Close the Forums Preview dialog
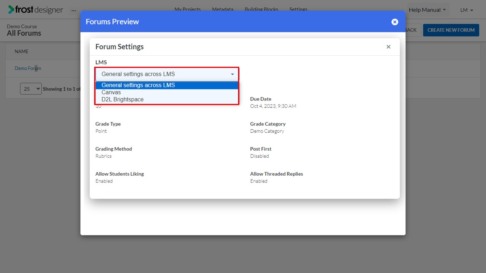Screen dimensions: 486x273 395,22
